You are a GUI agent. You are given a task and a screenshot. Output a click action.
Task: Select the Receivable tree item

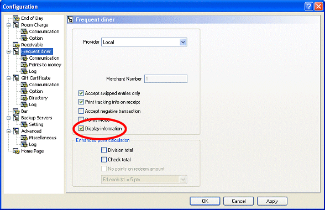pos(32,45)
